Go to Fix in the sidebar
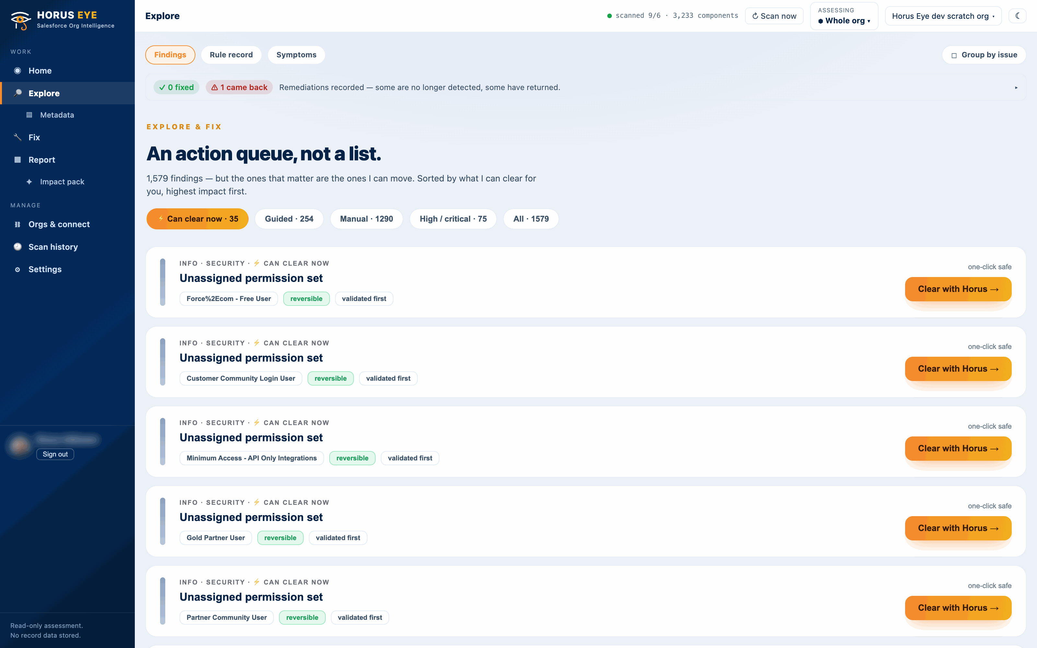 pyautogui.click(x=67, y=137)
